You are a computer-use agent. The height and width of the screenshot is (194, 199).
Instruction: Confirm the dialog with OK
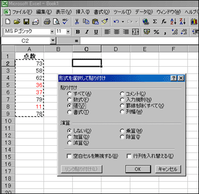tap(138, 169)
